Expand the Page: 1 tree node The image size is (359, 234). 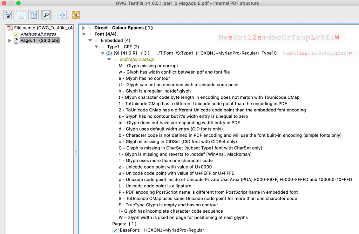pyautogui.click(x=9, y=41)
